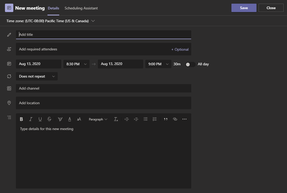Enable strikethrough text formatting

click(x=49, y=119)
